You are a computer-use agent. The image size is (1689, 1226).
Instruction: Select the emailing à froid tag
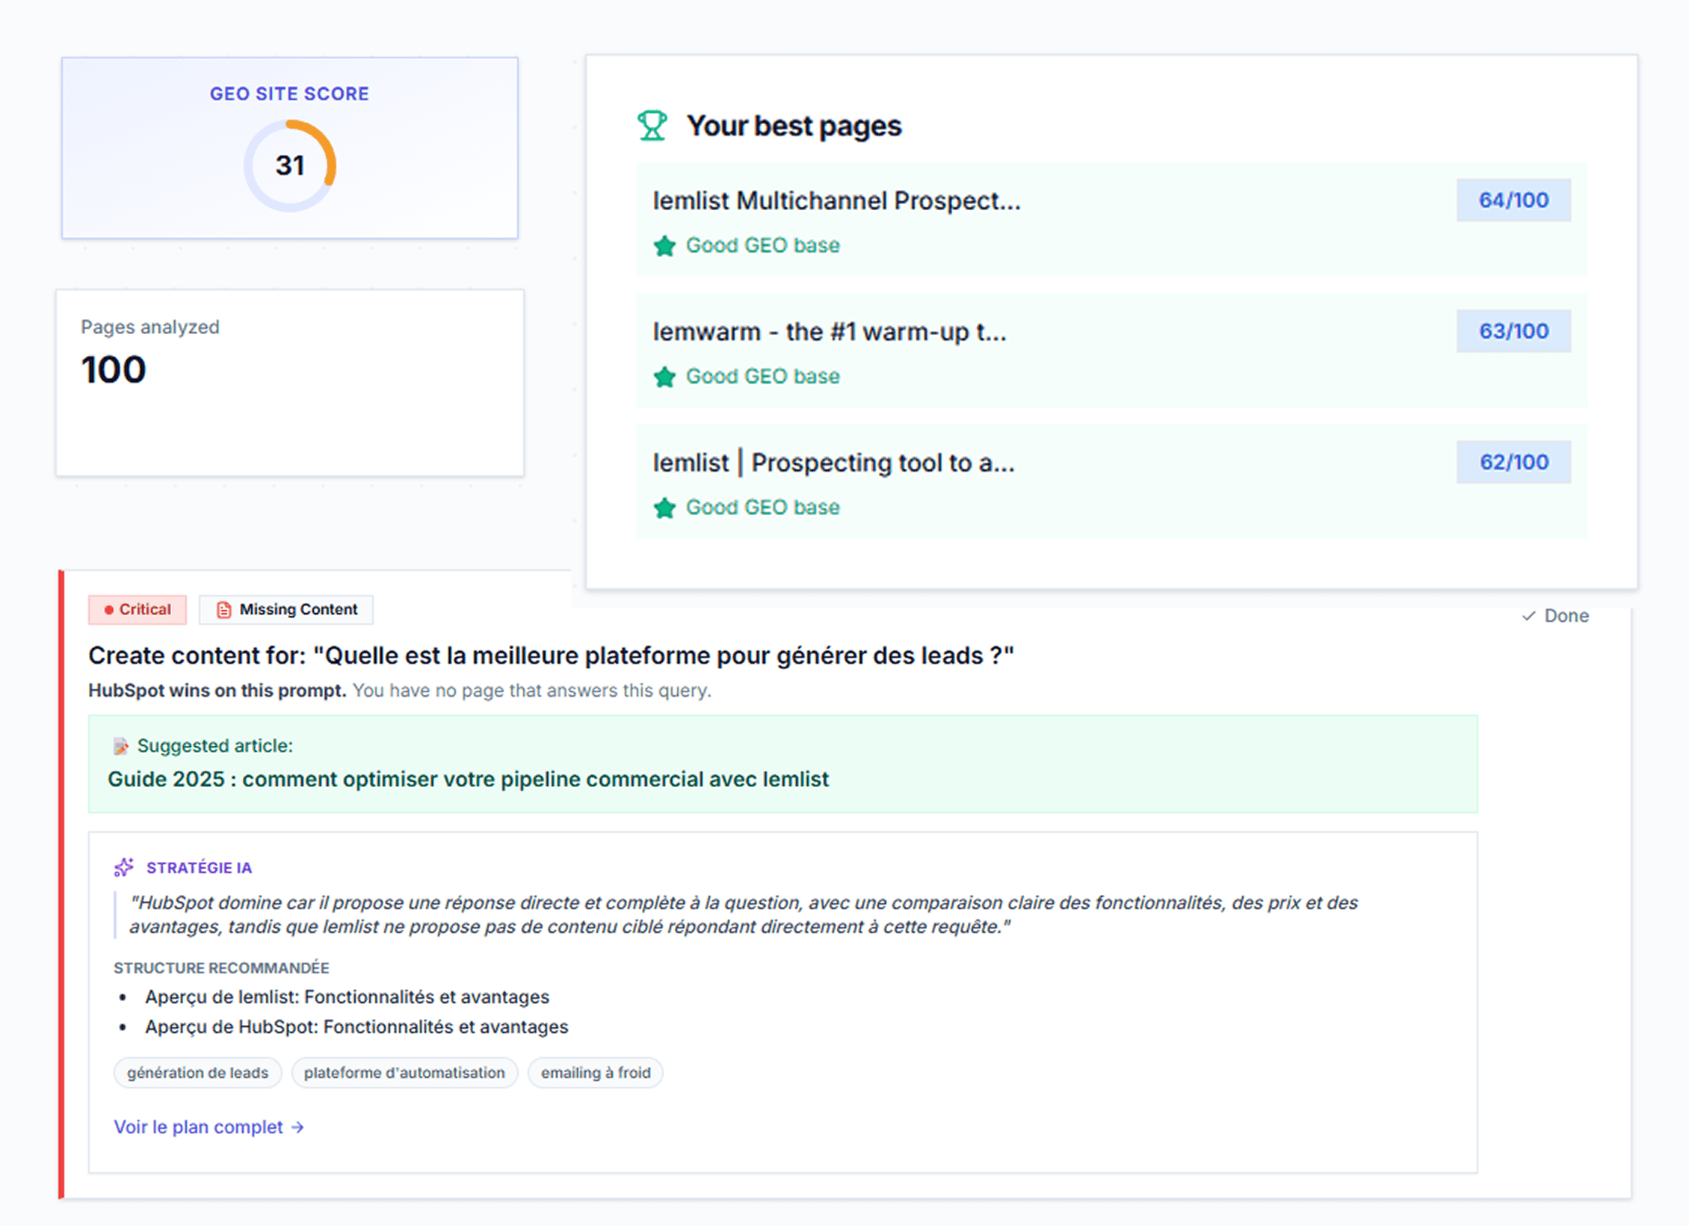595,1073
